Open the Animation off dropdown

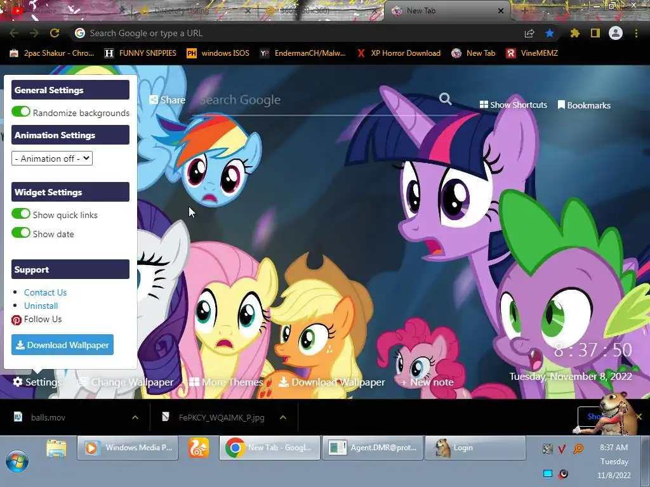[52, 158]
